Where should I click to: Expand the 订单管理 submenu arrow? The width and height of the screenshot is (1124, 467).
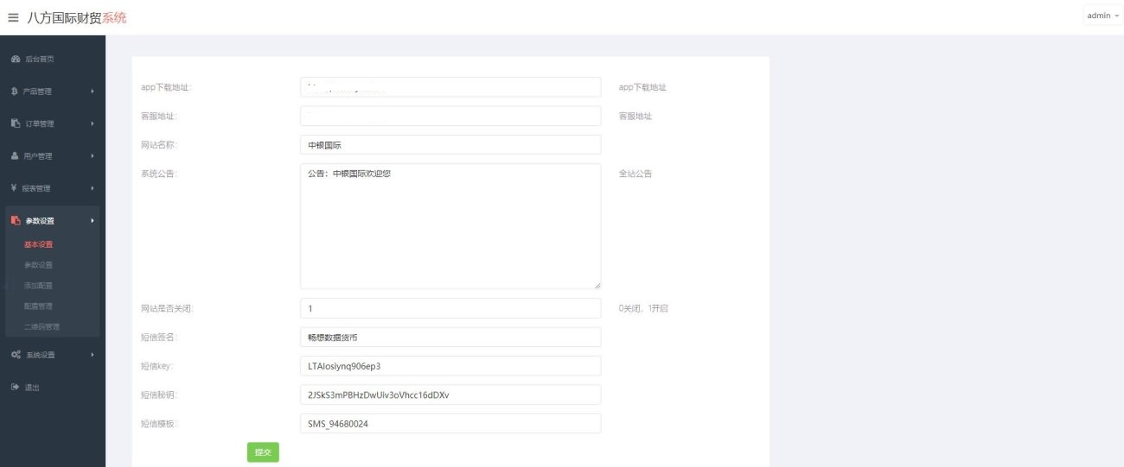tap(91, 123)
